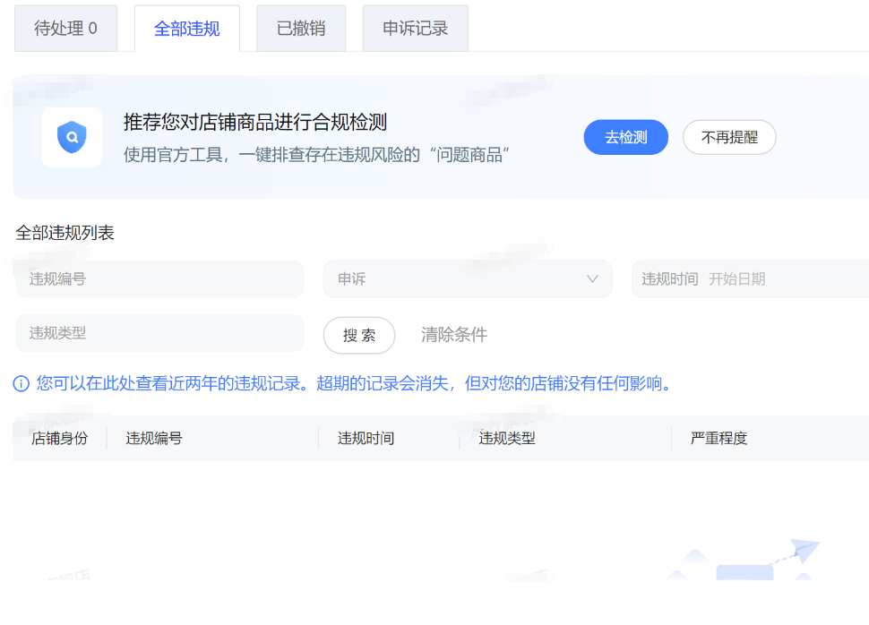Select the 违规编号 table column header

click(x=154, y=439)
